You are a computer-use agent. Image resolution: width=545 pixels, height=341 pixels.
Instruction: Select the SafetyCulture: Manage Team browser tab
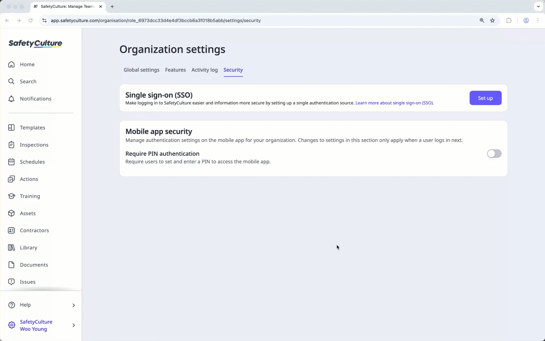click(68, 6)
